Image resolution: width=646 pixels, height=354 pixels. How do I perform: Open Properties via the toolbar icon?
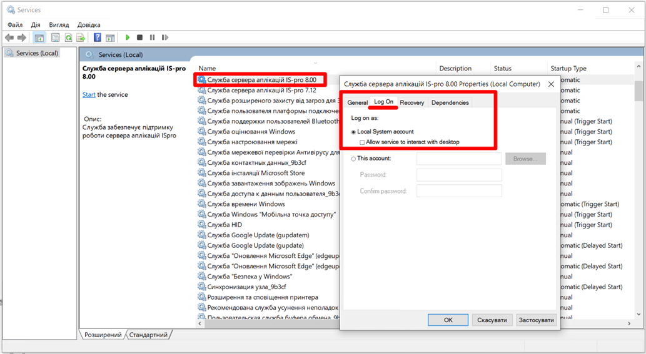pyautogui.click(x=55, y=37)
